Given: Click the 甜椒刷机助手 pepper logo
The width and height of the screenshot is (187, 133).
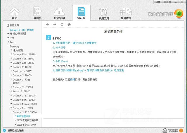Looking at the screenshot, I should pos(179,13).
